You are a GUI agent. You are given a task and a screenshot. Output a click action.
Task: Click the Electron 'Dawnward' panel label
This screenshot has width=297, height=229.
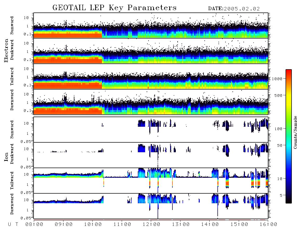(x=12, y=100)
